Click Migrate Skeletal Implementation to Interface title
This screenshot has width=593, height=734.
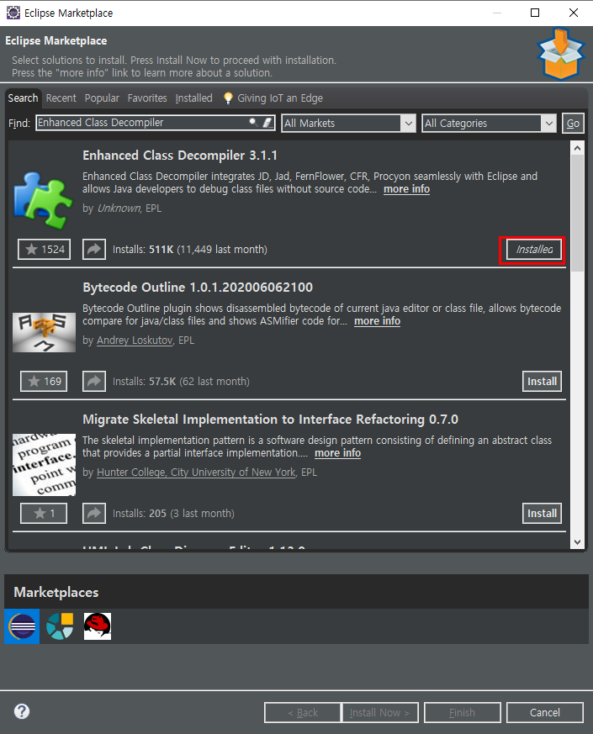[270, 420]
